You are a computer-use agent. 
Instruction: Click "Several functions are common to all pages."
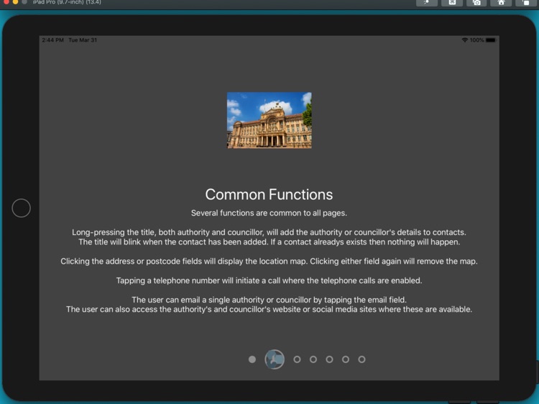tap(269, 214)
